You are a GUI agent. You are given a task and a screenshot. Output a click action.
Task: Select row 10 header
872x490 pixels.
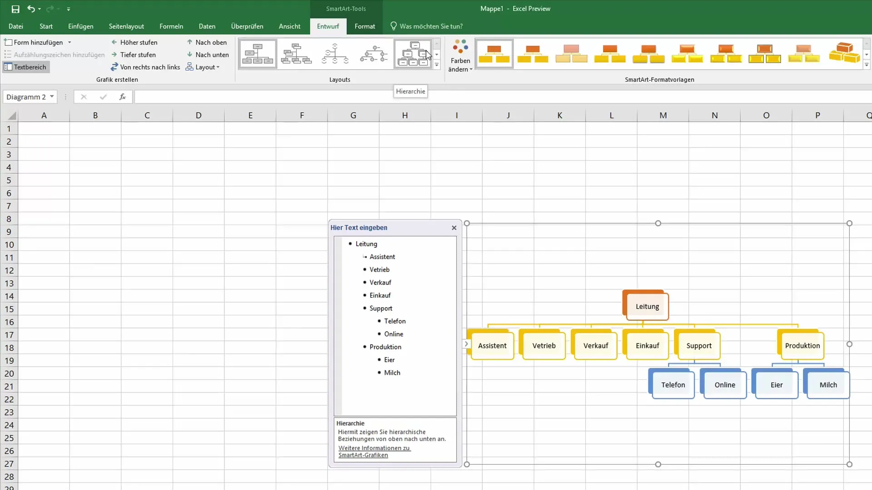pyautogui.click(x=9, y=245)
